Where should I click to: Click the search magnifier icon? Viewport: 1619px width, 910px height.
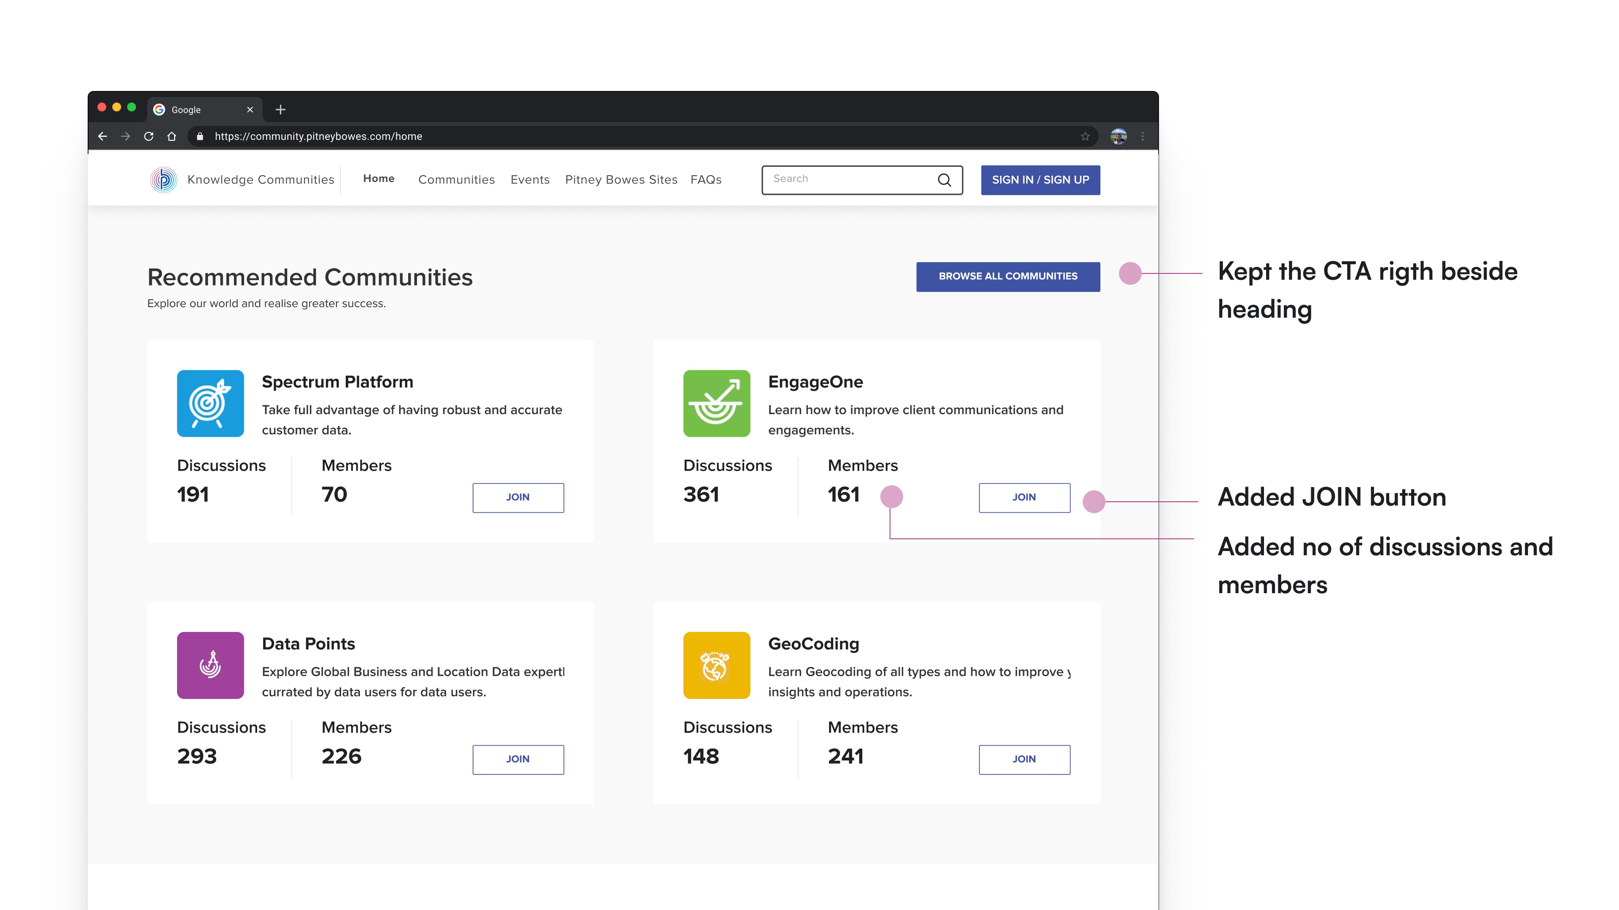[944, 180]
